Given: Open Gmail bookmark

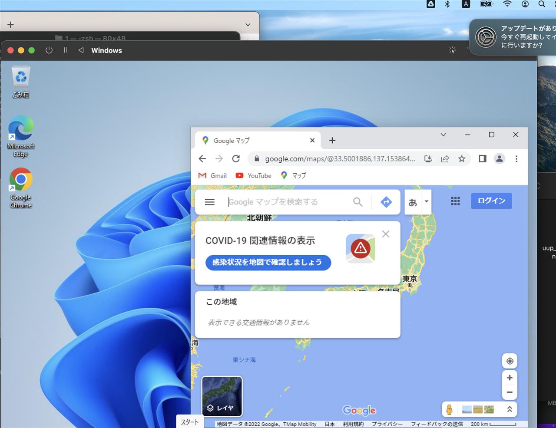Looking at the screenshot, I should [x=213, y=175].
